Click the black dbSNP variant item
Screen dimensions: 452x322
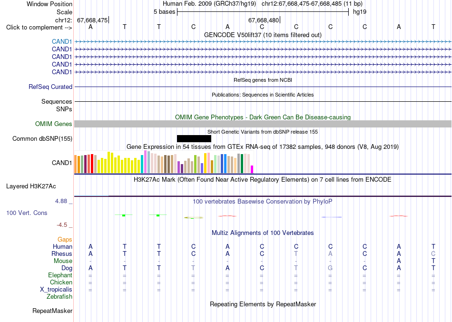point(194,139)
